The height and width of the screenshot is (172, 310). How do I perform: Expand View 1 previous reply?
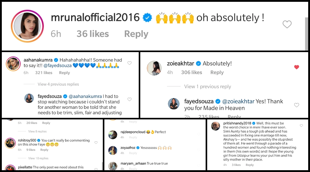pos(208,87)
